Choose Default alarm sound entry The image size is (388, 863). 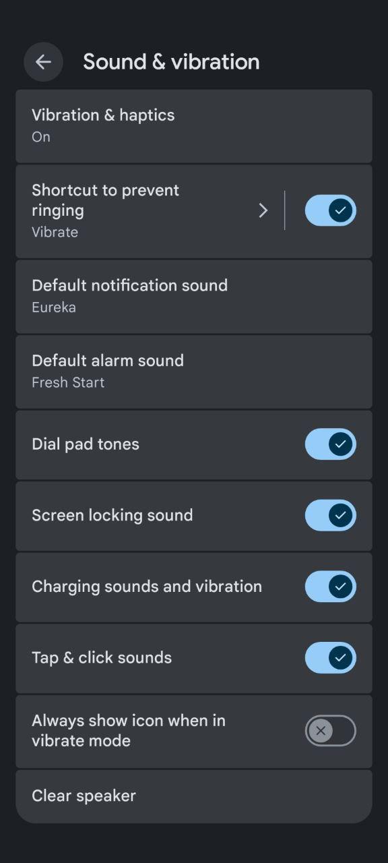[194, 371]
